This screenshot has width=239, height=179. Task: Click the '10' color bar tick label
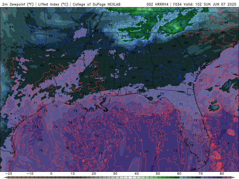[73, 174]
